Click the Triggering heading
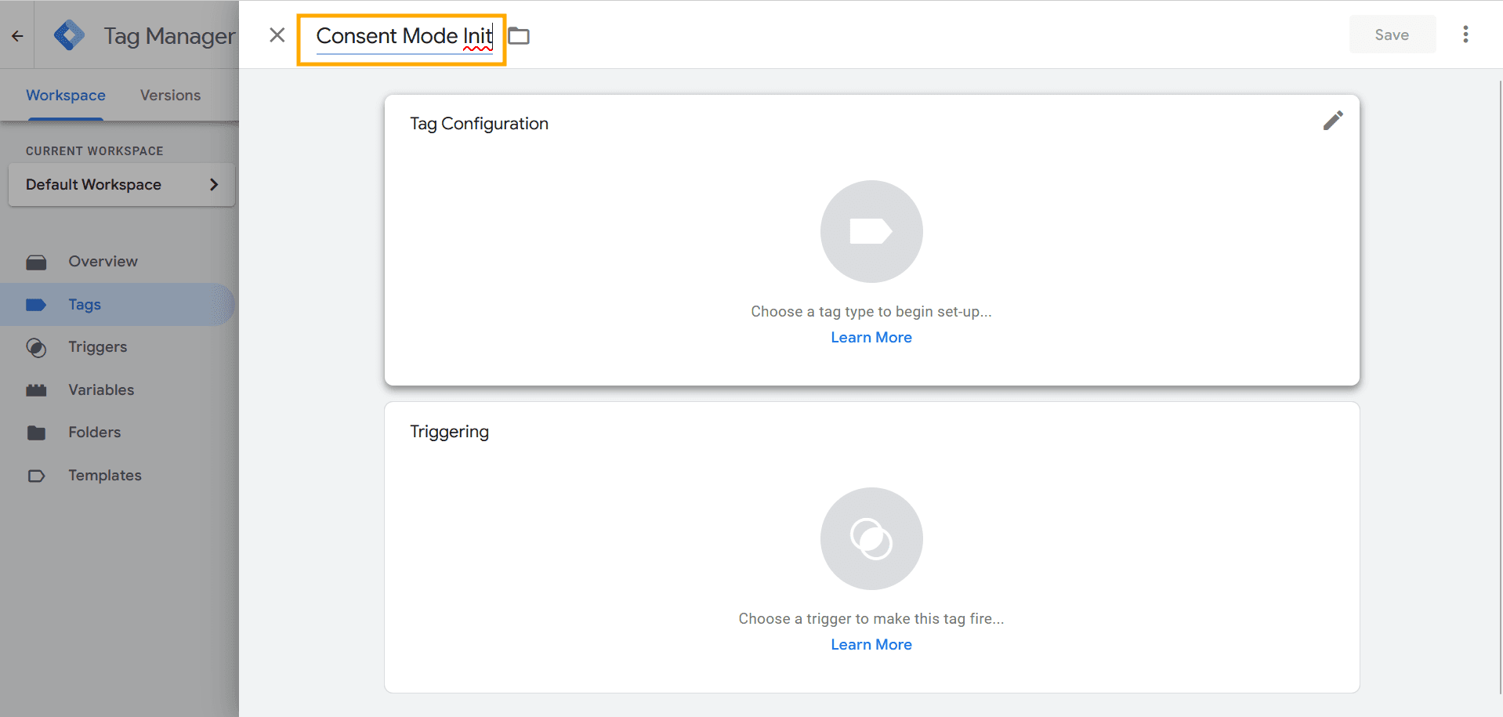Screen dimensions: 1503x717 449,432
